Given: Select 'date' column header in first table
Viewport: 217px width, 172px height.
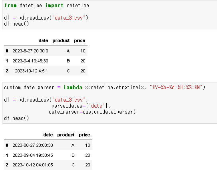Looking at the screenshot, I should 43,40.
